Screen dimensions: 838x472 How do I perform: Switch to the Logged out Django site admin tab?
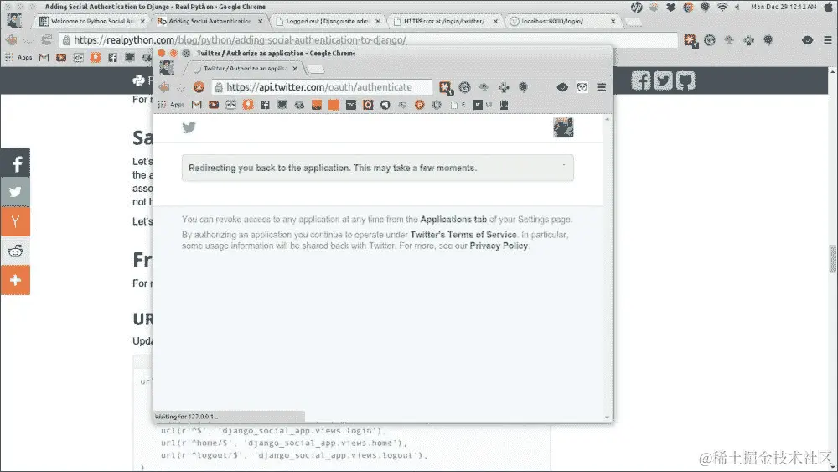(x=327, y=22)
